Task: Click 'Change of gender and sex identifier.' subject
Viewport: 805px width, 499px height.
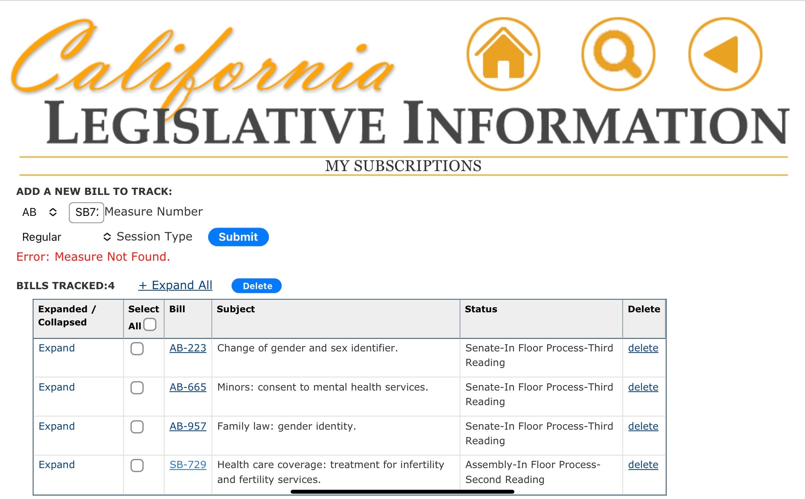Action: pos(308,348)
